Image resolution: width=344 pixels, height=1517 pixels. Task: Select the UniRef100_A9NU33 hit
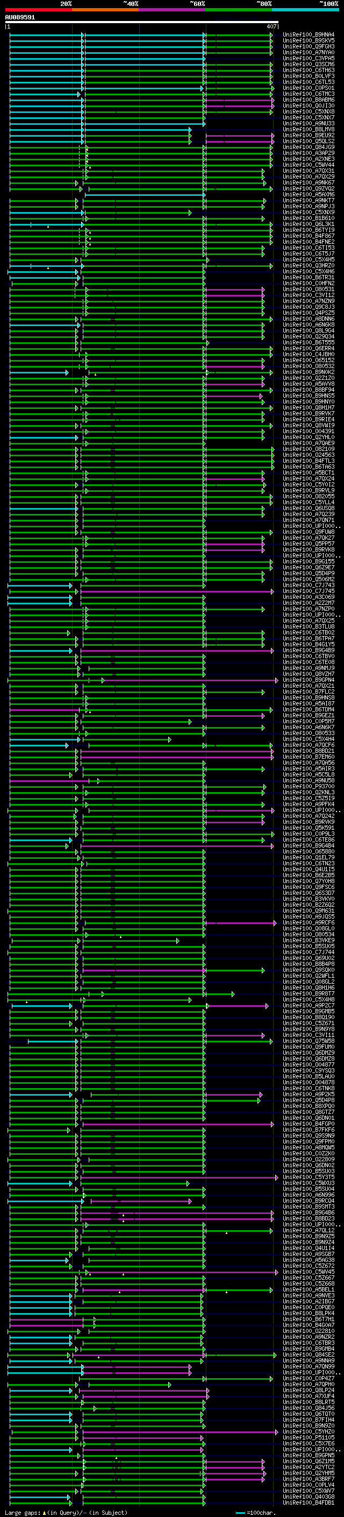[x=309, y=124]
